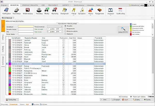Select the Wszystkie radio button
The height and width of the screenshot is (106, 155).
(65, 26)
